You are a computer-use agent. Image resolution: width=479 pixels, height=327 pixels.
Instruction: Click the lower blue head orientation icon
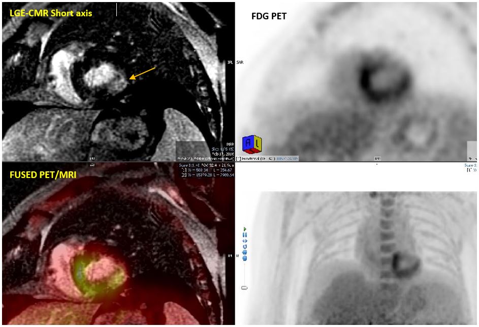pos(245,258)
